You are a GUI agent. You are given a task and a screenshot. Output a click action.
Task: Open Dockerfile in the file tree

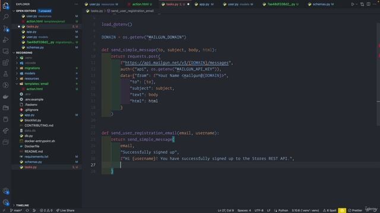coord(31,146)
